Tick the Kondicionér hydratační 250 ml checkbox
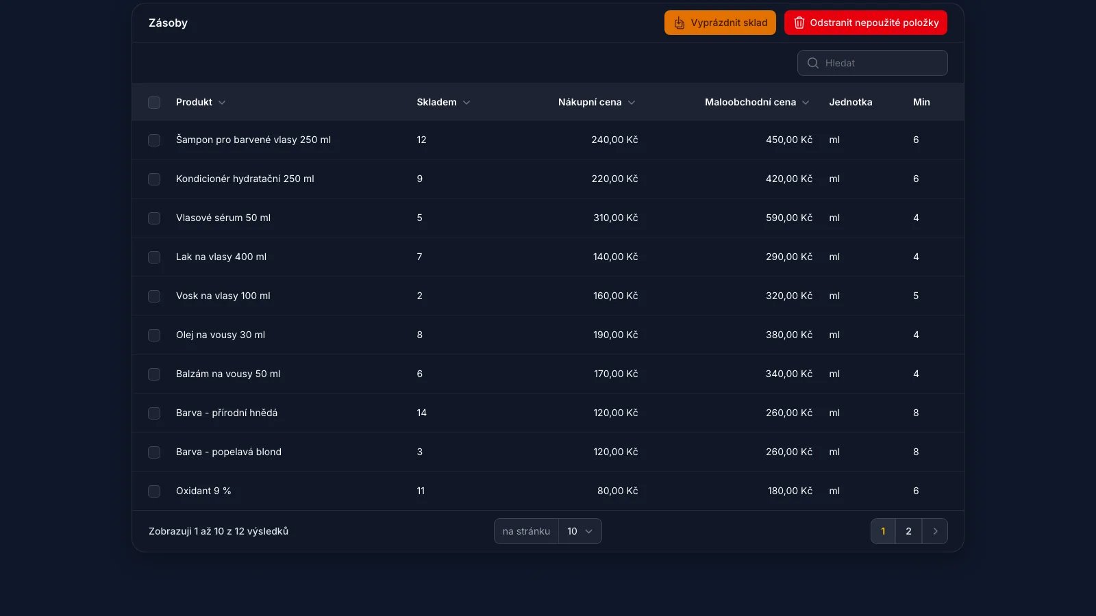Viewport: 1096px width, 616px height. pyautogui.click(x=154, y=179)
